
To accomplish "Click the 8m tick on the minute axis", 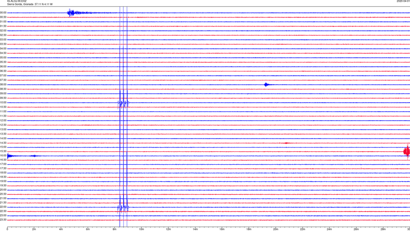I will click(x=114, y=229).
